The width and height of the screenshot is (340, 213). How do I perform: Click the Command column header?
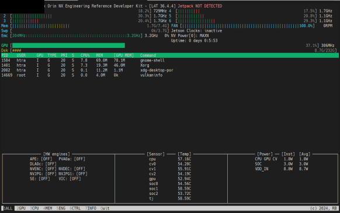pyautogui.click(x=148, y=56)
